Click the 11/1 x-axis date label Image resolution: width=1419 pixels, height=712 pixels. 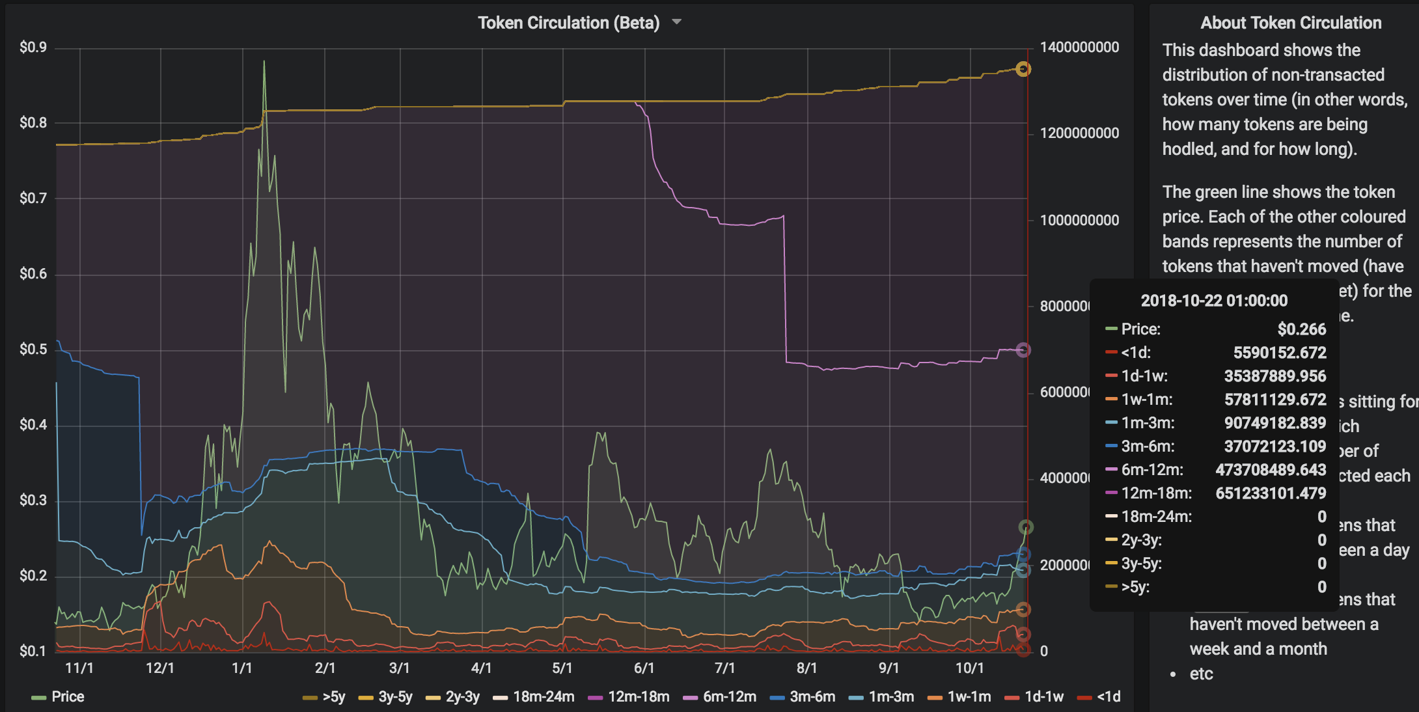click(79, 668)
